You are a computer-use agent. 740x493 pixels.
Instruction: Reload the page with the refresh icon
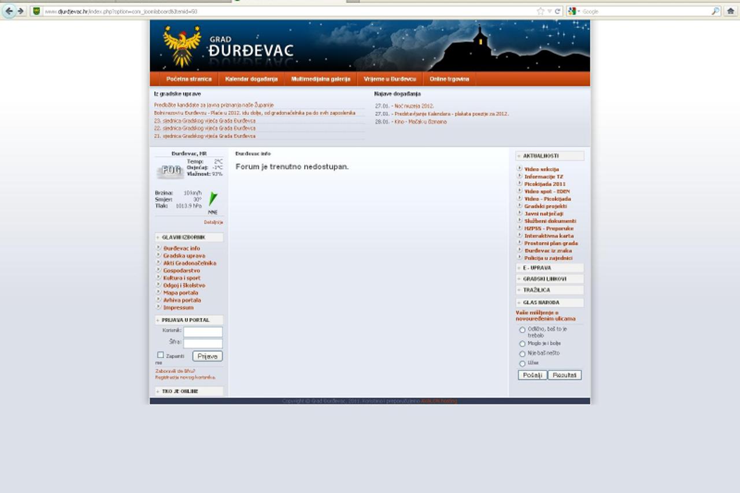click(558, 11)
